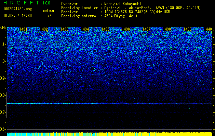Click the 0.7 frequency axis label

coord(3,112)
